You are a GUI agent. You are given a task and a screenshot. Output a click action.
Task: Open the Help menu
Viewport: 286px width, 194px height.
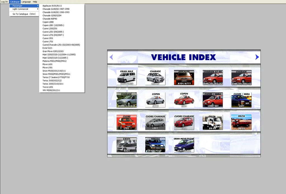pos(35,2)
